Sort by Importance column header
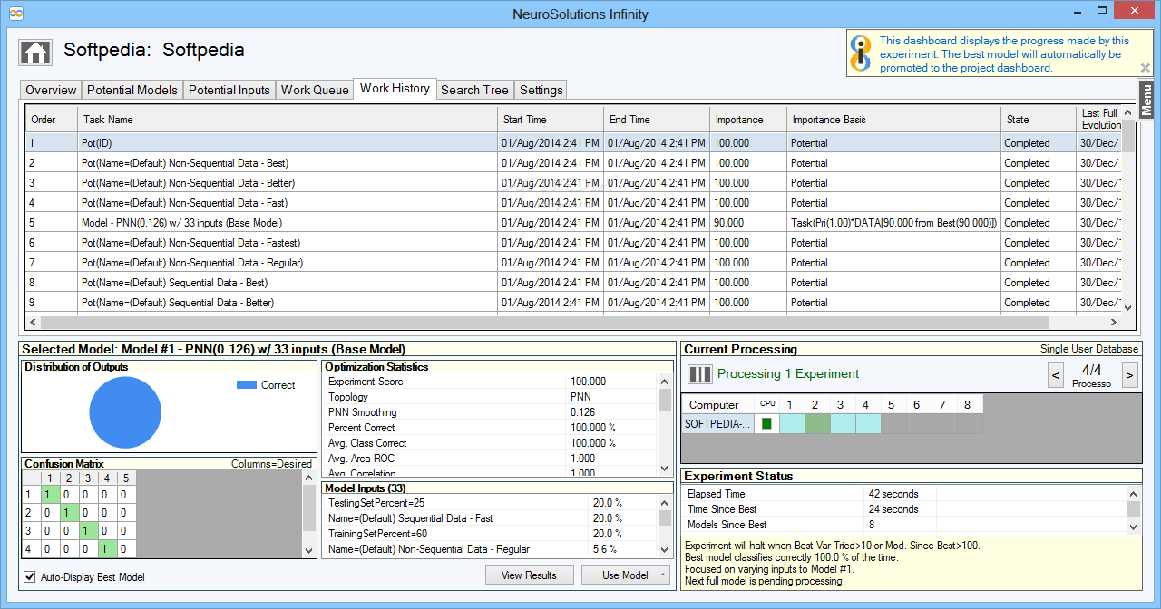Viewport: 1161px width, 609px height. [747, 120]
